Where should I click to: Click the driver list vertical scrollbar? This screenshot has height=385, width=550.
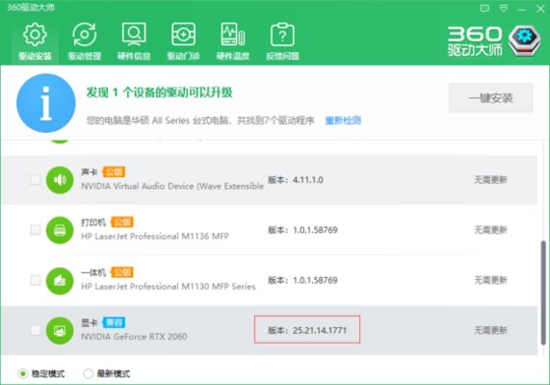(x=543, y=293)
